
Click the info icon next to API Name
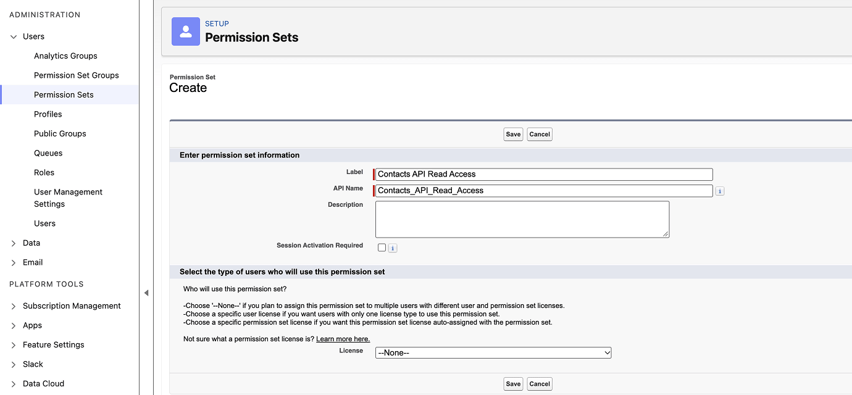click(x=720, y=191)
